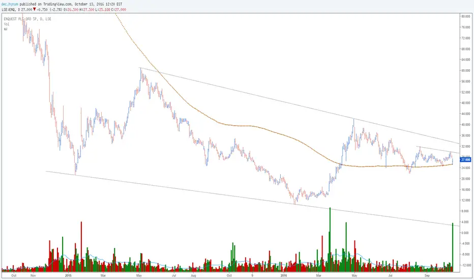Click the 'Aug' time axis label
Screen dimensions: 474x280
pos(193,275)
